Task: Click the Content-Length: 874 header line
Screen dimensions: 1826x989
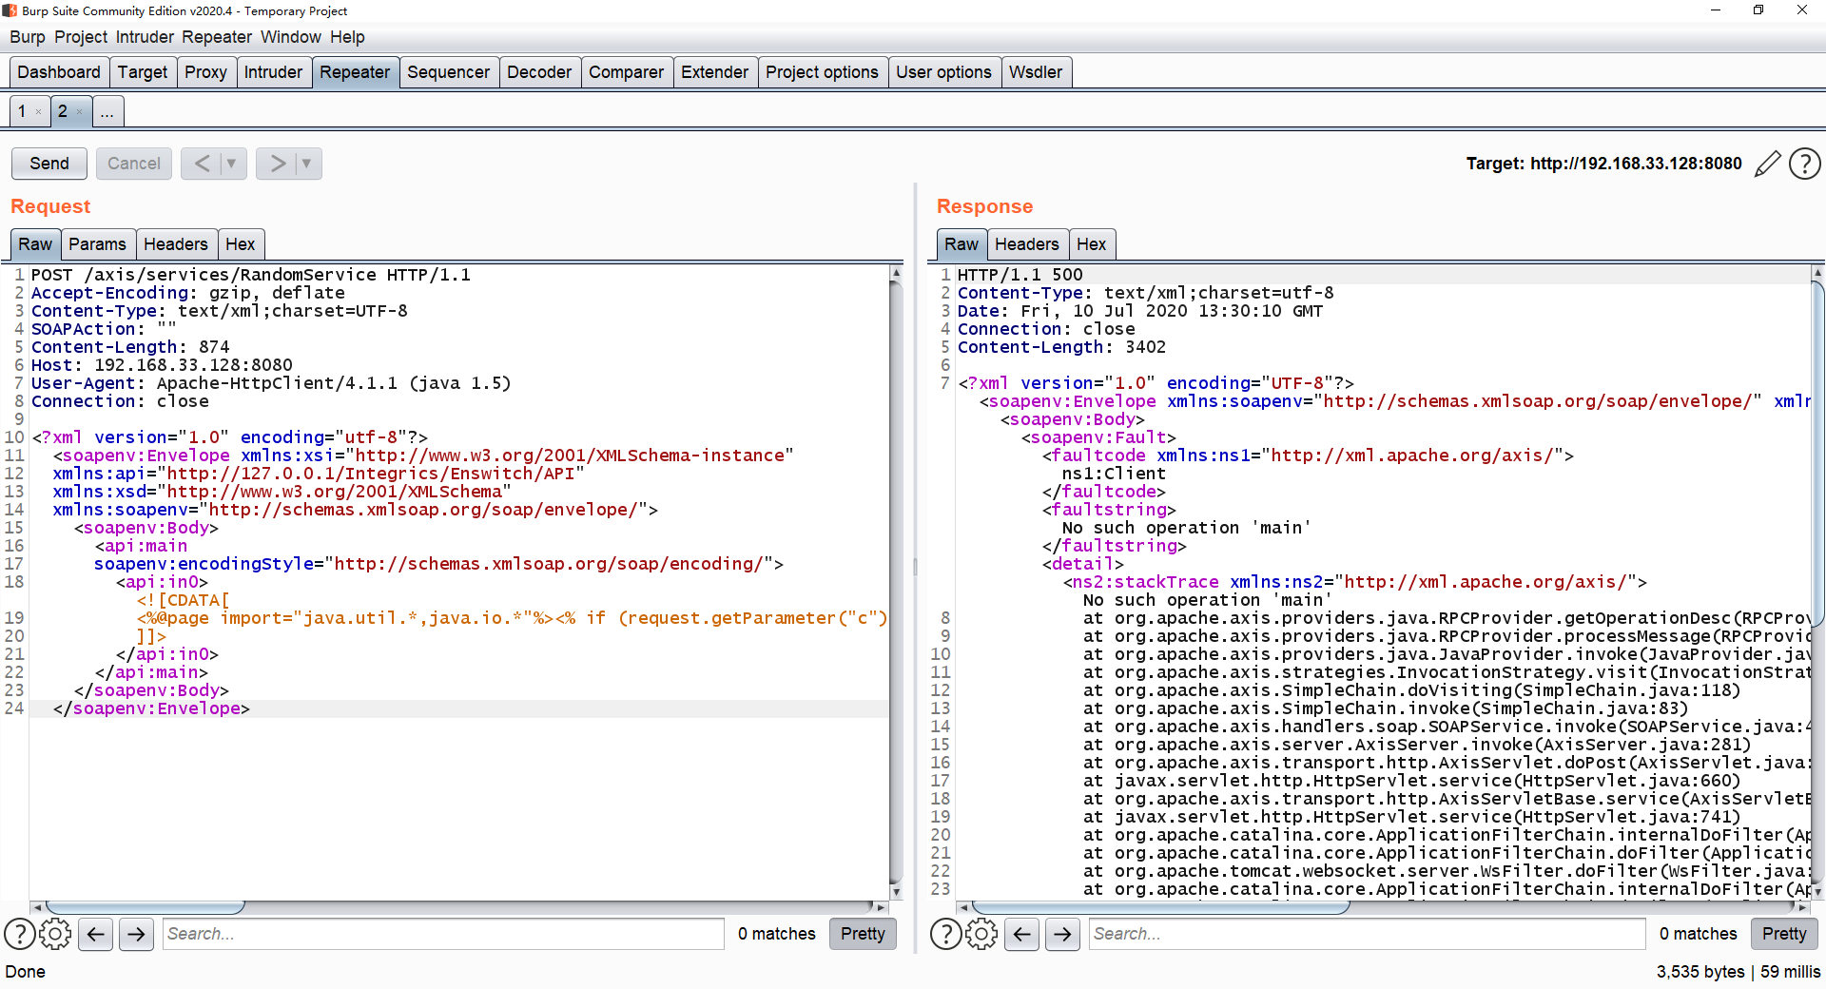Action: (x=130, y=347)
